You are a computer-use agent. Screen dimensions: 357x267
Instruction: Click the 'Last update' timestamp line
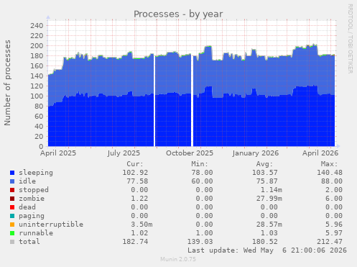pyautogui.click(x=267, y=250)
